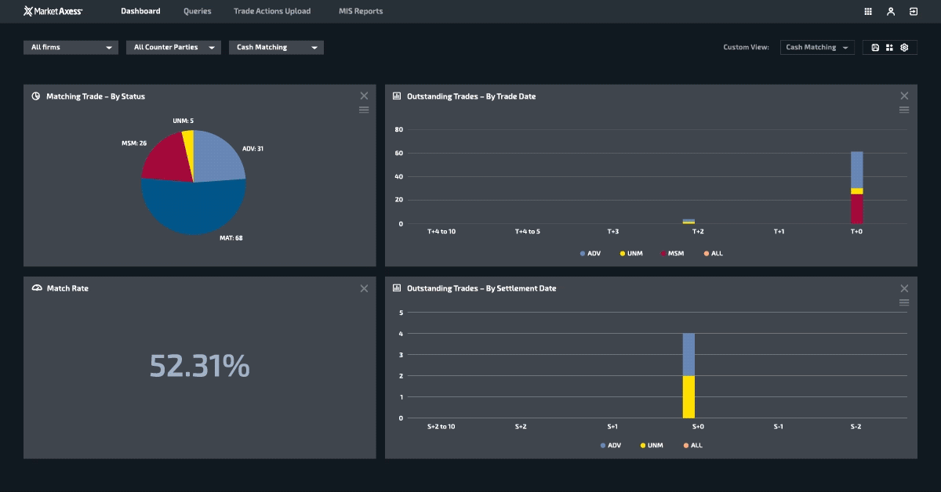Open the Matching Trade chart hamburger menu
941x492 pixels.
coord(364,110)
